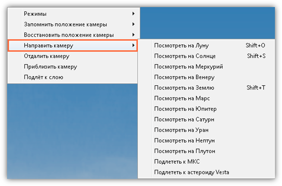The width and height of the screenshot is (282, 186).
Task: Choose Посмотреть на Венеру
Action: [x=184, y=77]
